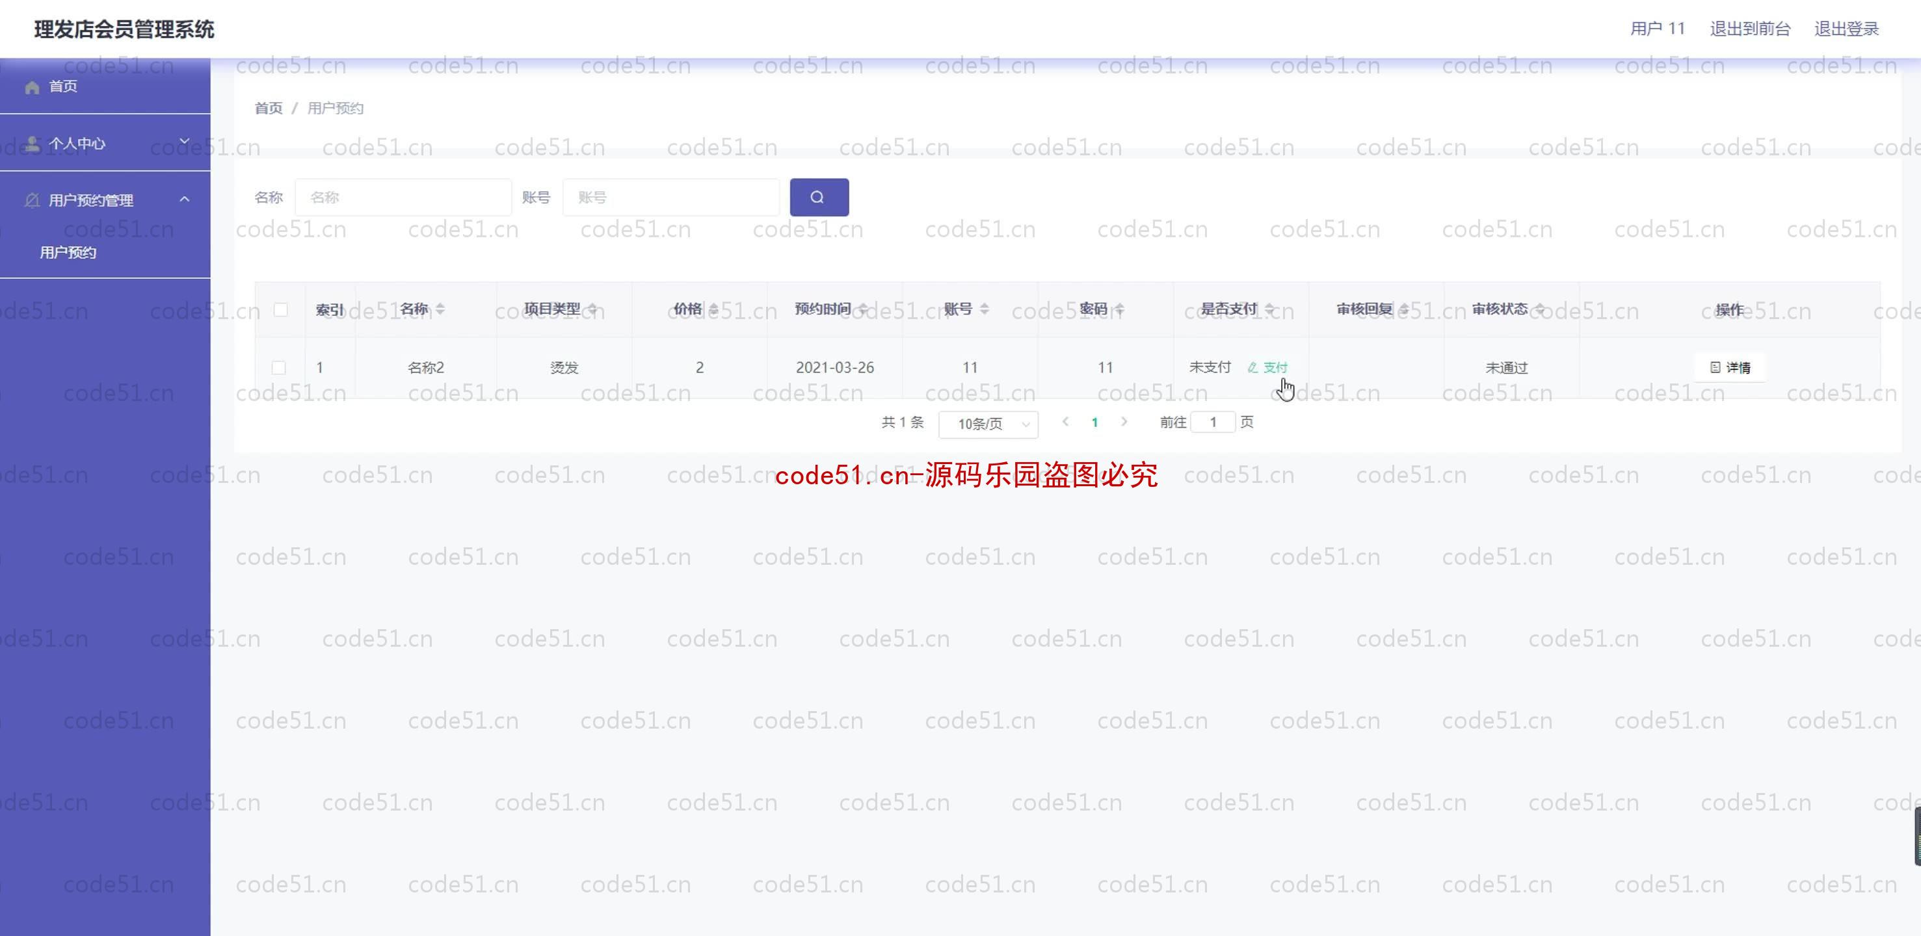Open the 10条/页 page size dropdown
The image size is (1921, 936).
[x=988, y=421]
